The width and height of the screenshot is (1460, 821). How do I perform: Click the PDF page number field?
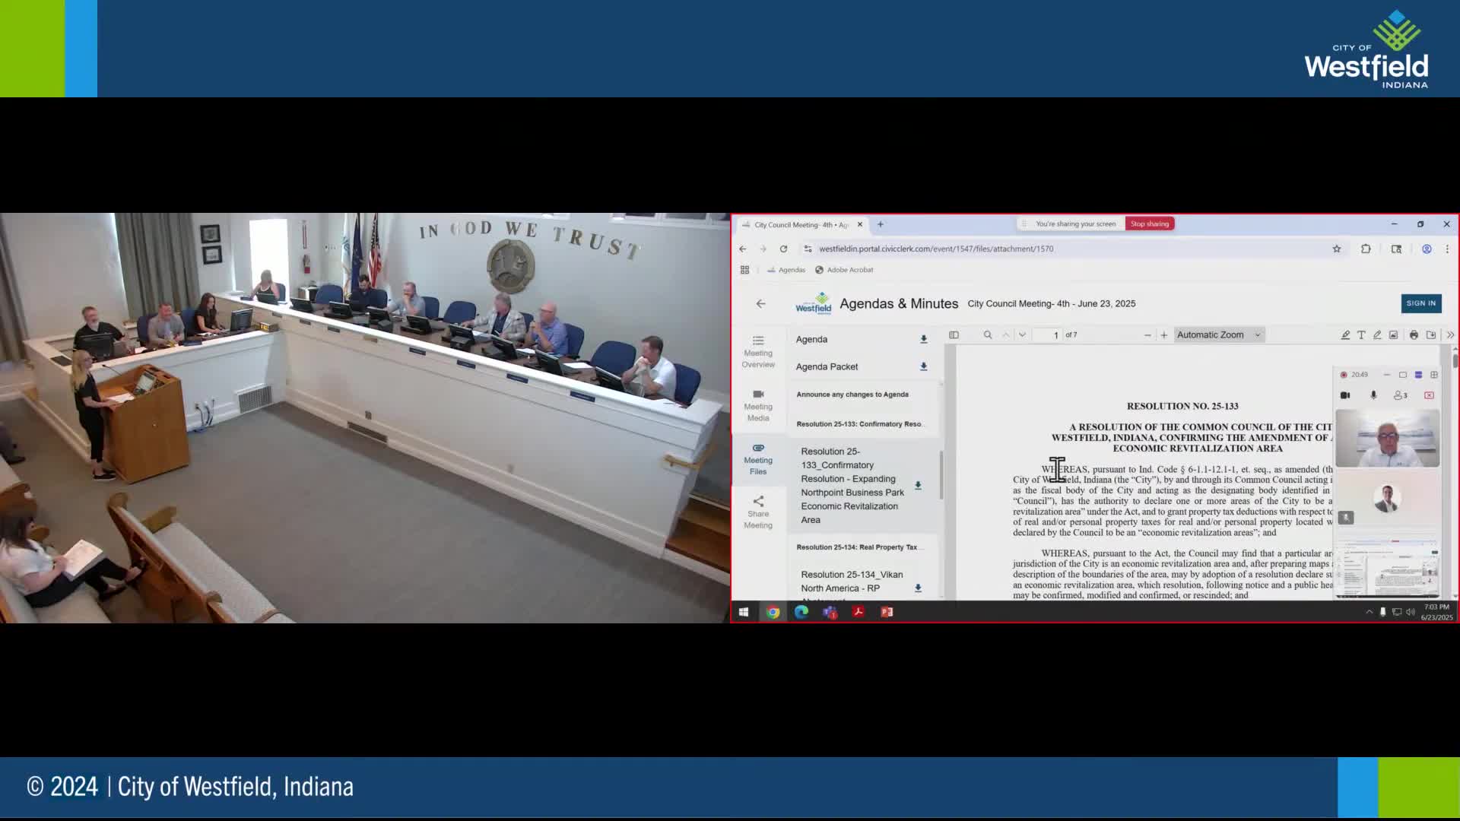point(1048,335)
